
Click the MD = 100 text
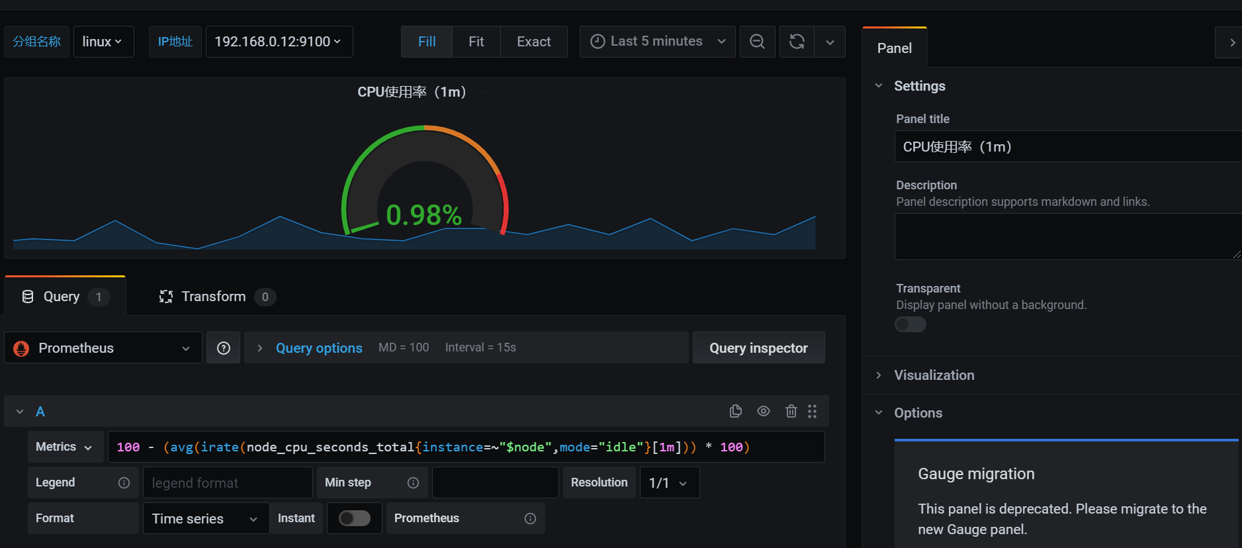coord(404,347)
